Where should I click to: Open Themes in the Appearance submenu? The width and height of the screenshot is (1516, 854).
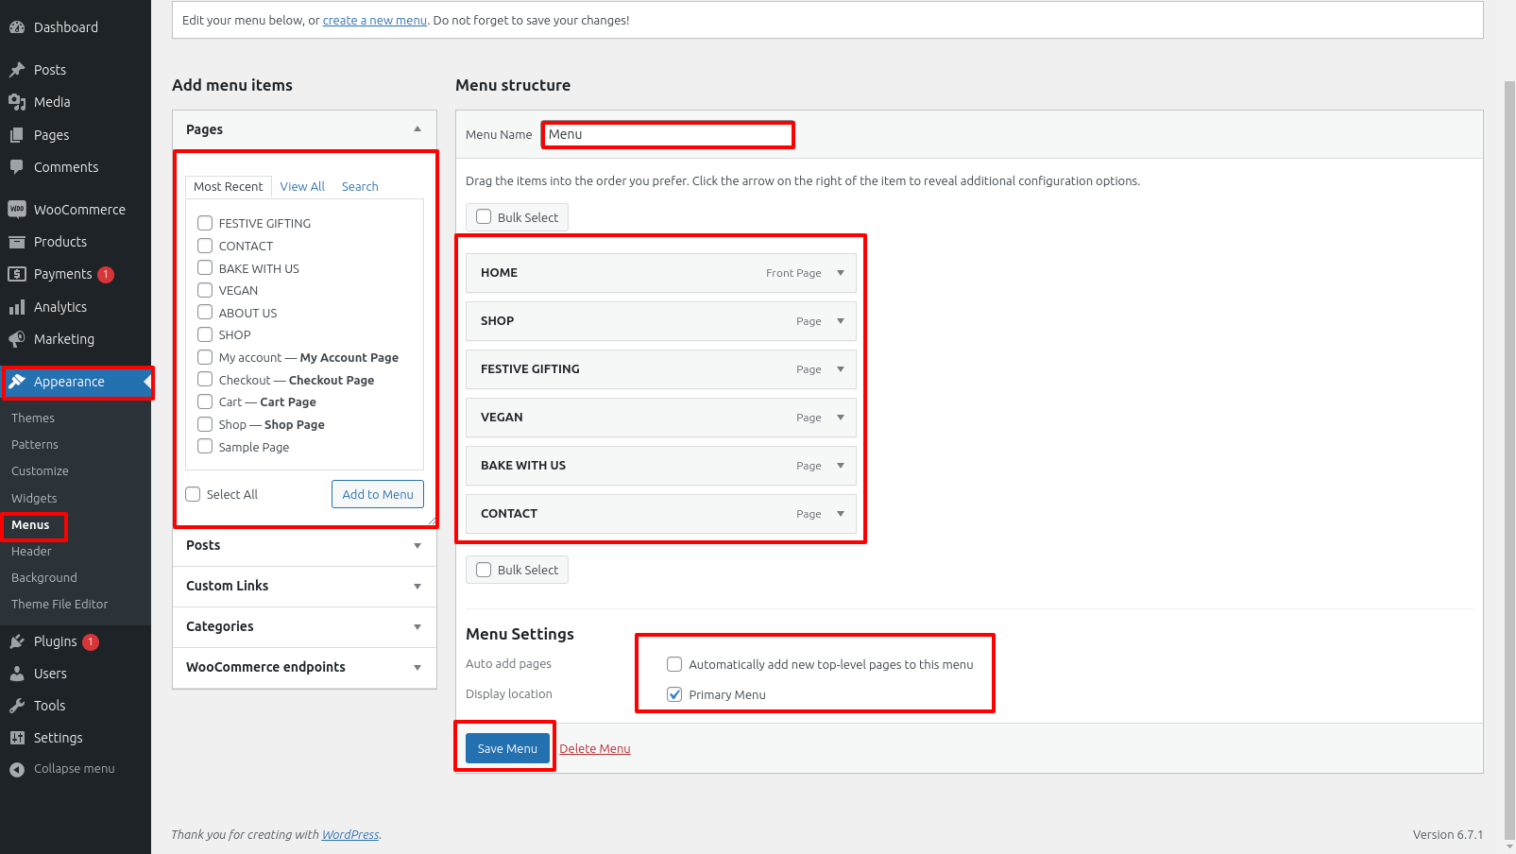tap(33, 418)
